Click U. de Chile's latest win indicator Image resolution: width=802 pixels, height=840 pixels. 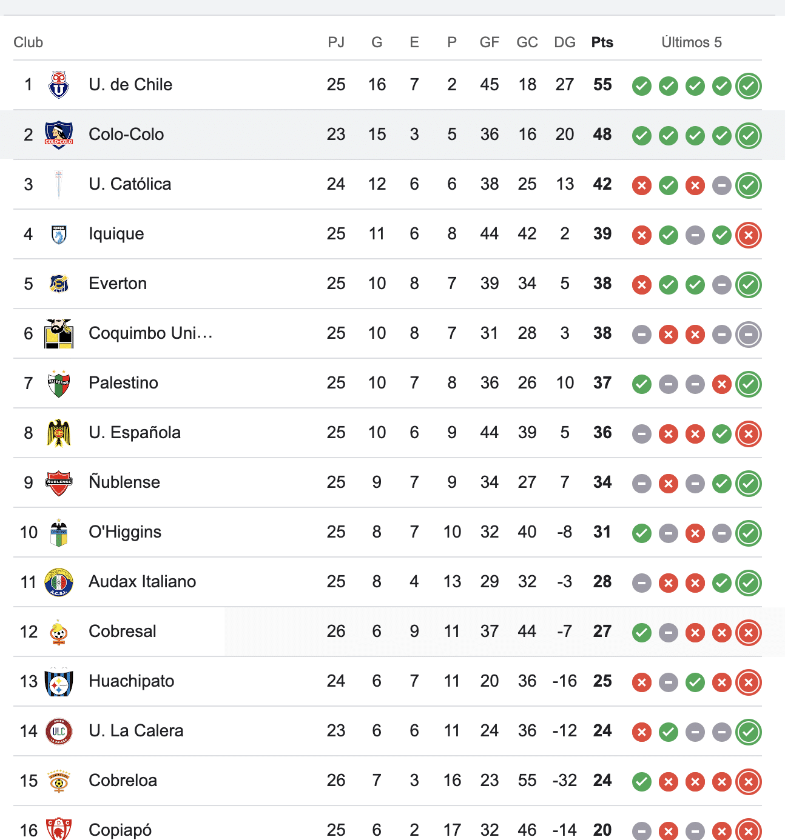click(749, 86)
